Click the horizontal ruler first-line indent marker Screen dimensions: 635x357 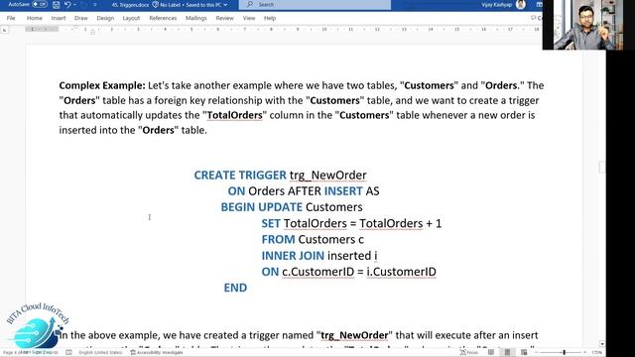coord(75,27)
